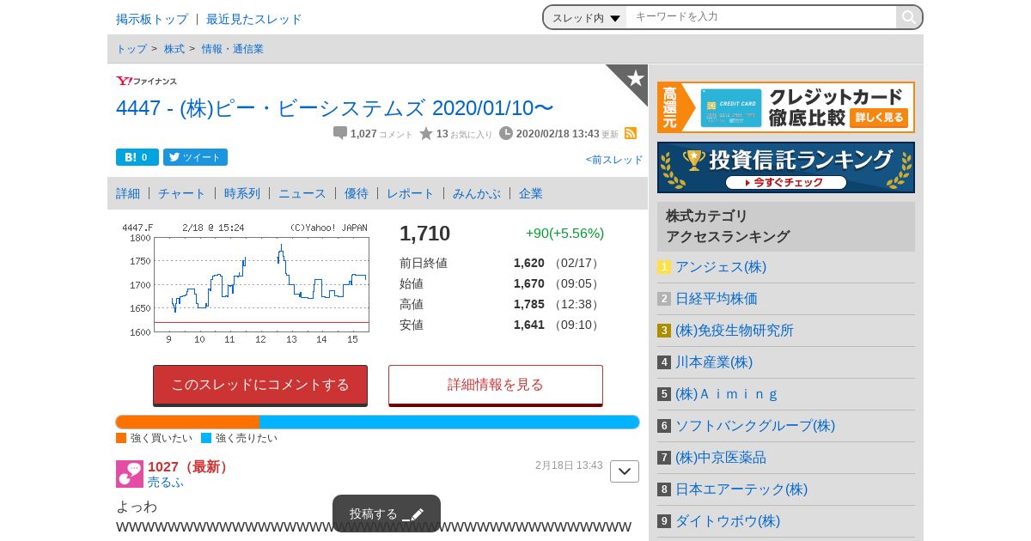Open thread title 4447 ピー・ビーシステムズ
This screenshot has height=541, width=1031.
pos(335,108)
